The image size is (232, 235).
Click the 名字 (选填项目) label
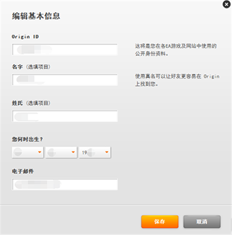pyautogui.click(x=31, y=67)
